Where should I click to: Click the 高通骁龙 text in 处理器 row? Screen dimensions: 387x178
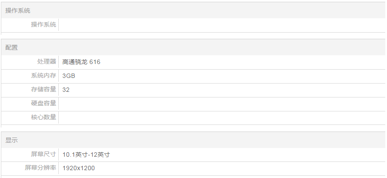tap(75, 62)
